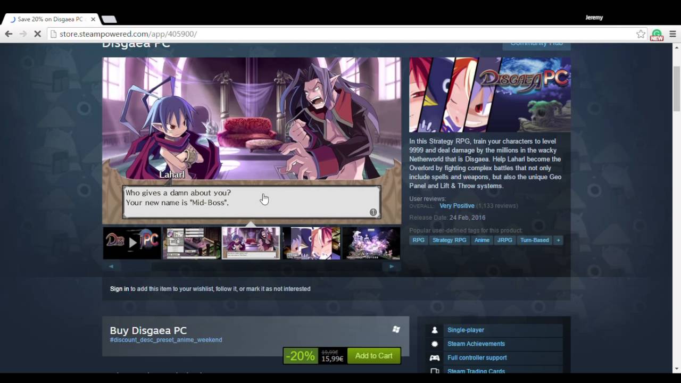The width and height of the screenshot is (681, 383).
Task: Bookmark page with star icon
Action: tap(641, 34)
